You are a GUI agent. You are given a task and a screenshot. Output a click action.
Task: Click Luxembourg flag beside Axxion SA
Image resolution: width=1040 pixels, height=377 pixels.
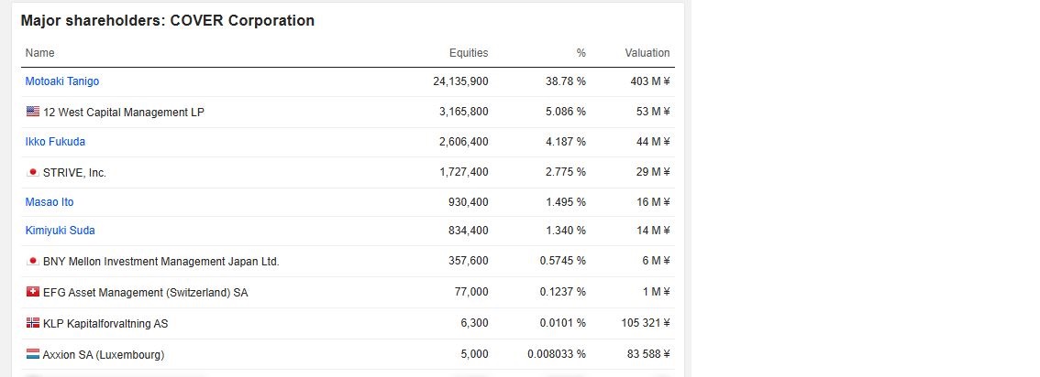[x=32, y=354]
